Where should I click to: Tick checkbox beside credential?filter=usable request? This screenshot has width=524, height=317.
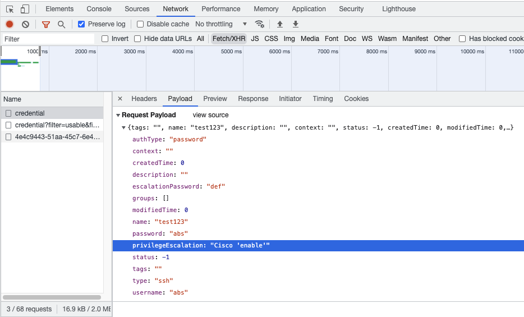(x=8, y=125)
